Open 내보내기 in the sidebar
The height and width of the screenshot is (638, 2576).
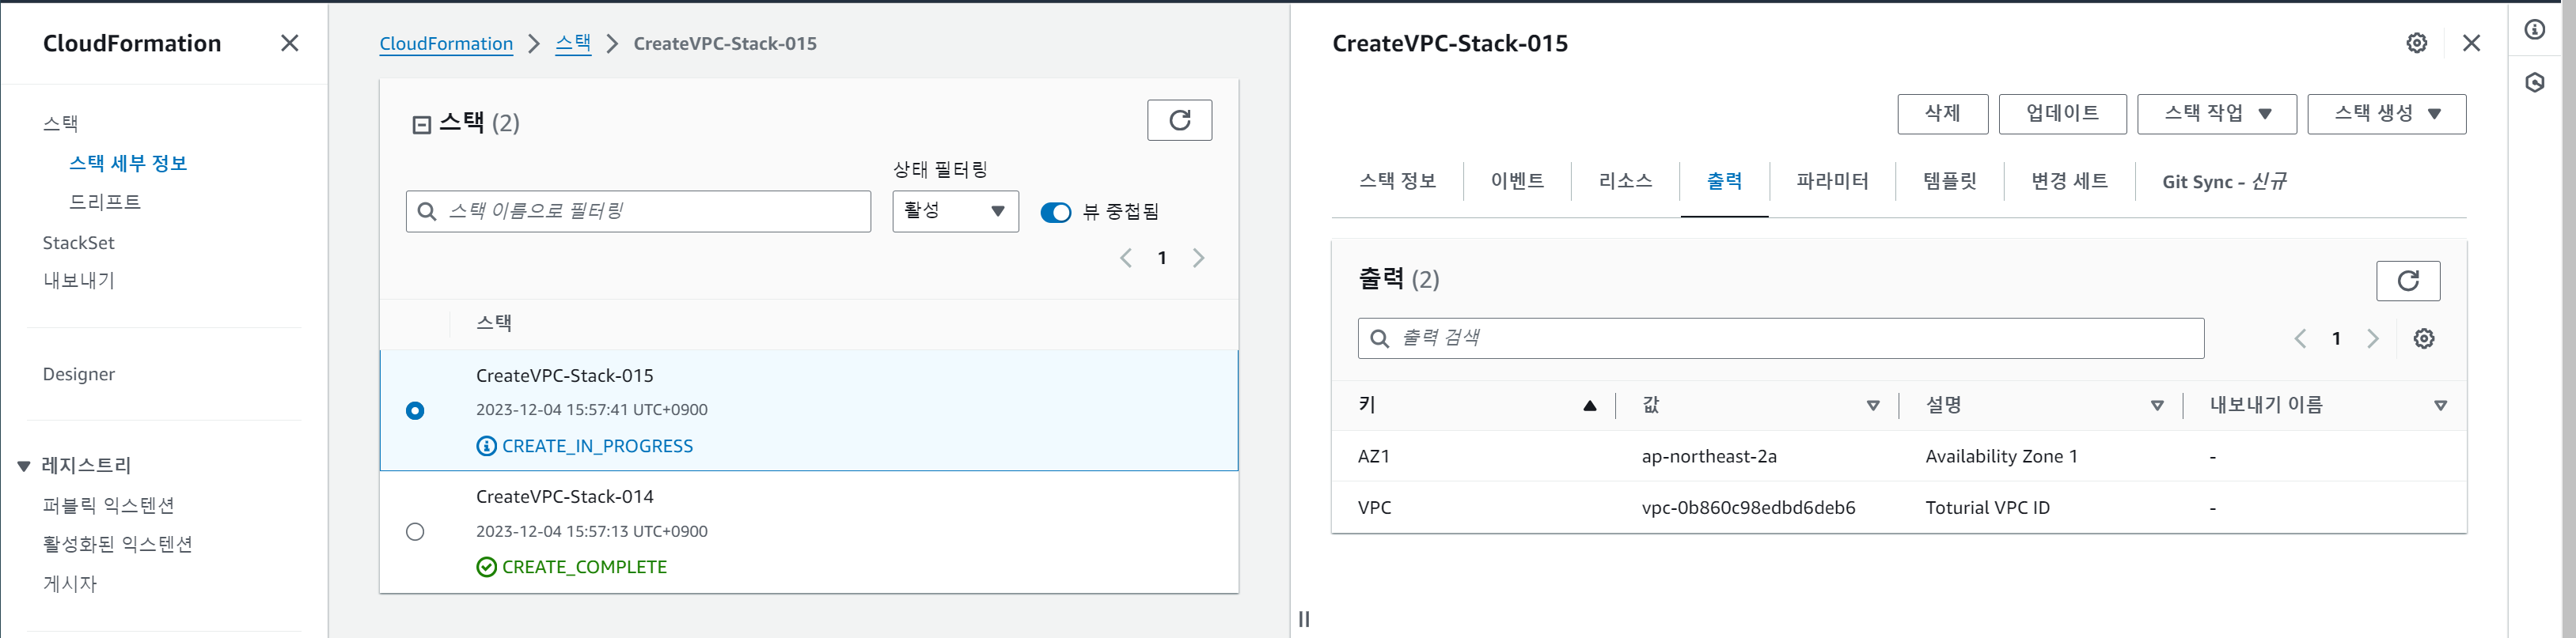pyautogui.click(x=78, y=281)
